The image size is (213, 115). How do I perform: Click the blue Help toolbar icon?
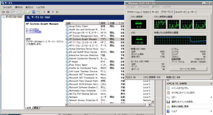pyautogui.click(x=34, y=12)
